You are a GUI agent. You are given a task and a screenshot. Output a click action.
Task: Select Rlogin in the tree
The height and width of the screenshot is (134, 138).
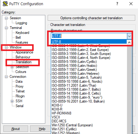coord(20,96)
